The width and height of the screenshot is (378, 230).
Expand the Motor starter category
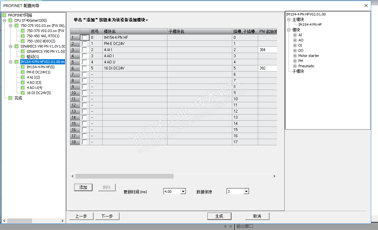point(295,56)
